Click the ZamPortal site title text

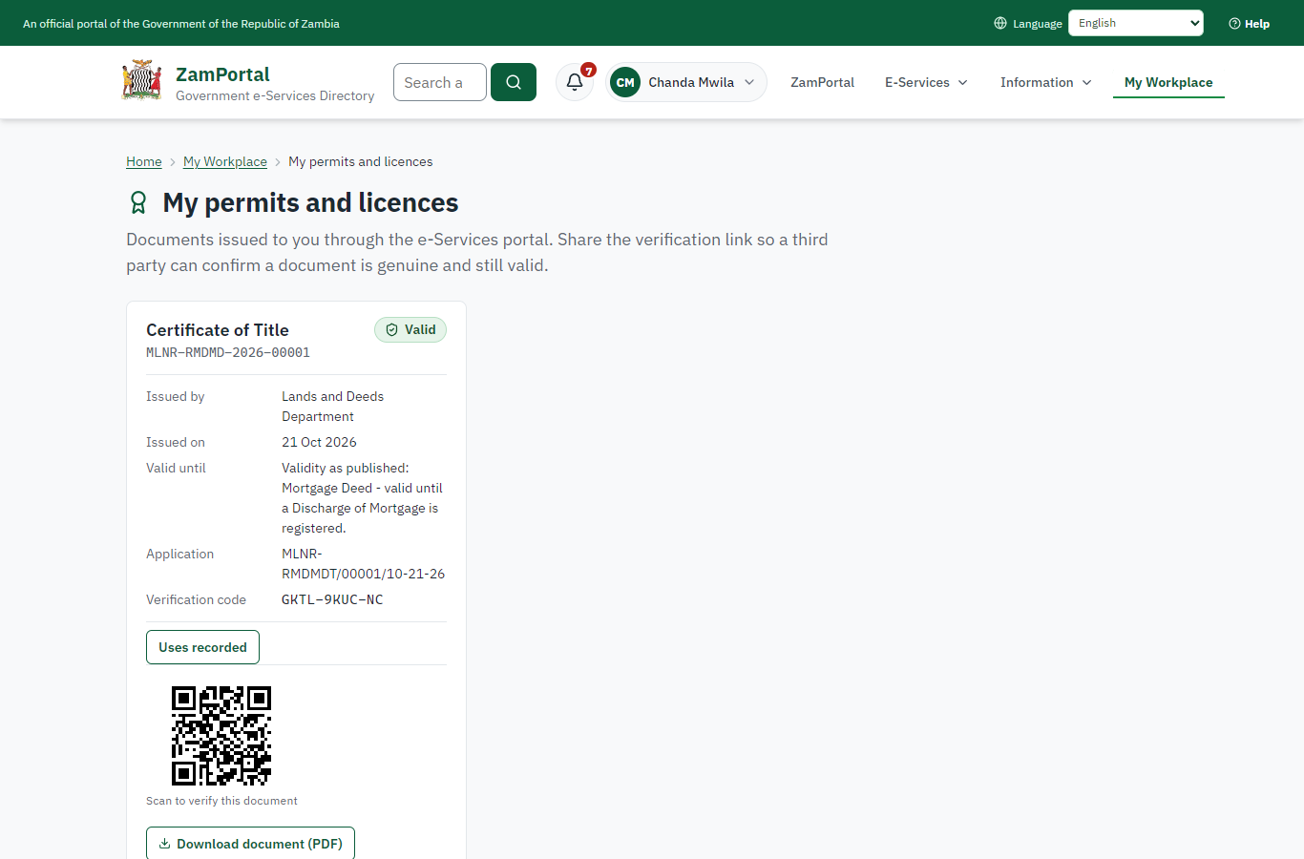(x=222, y=73)
